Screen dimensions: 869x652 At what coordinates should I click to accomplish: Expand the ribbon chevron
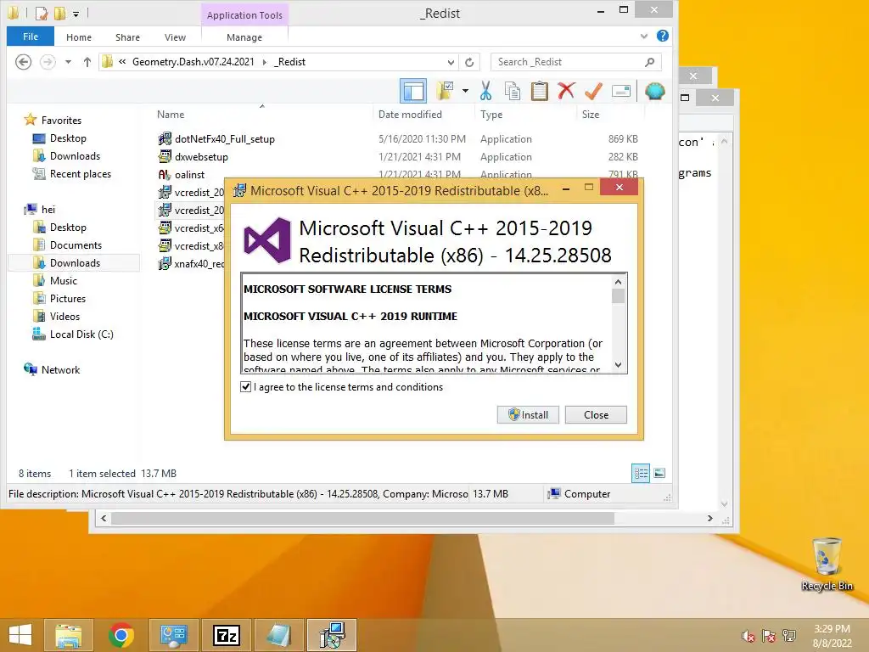644,37
